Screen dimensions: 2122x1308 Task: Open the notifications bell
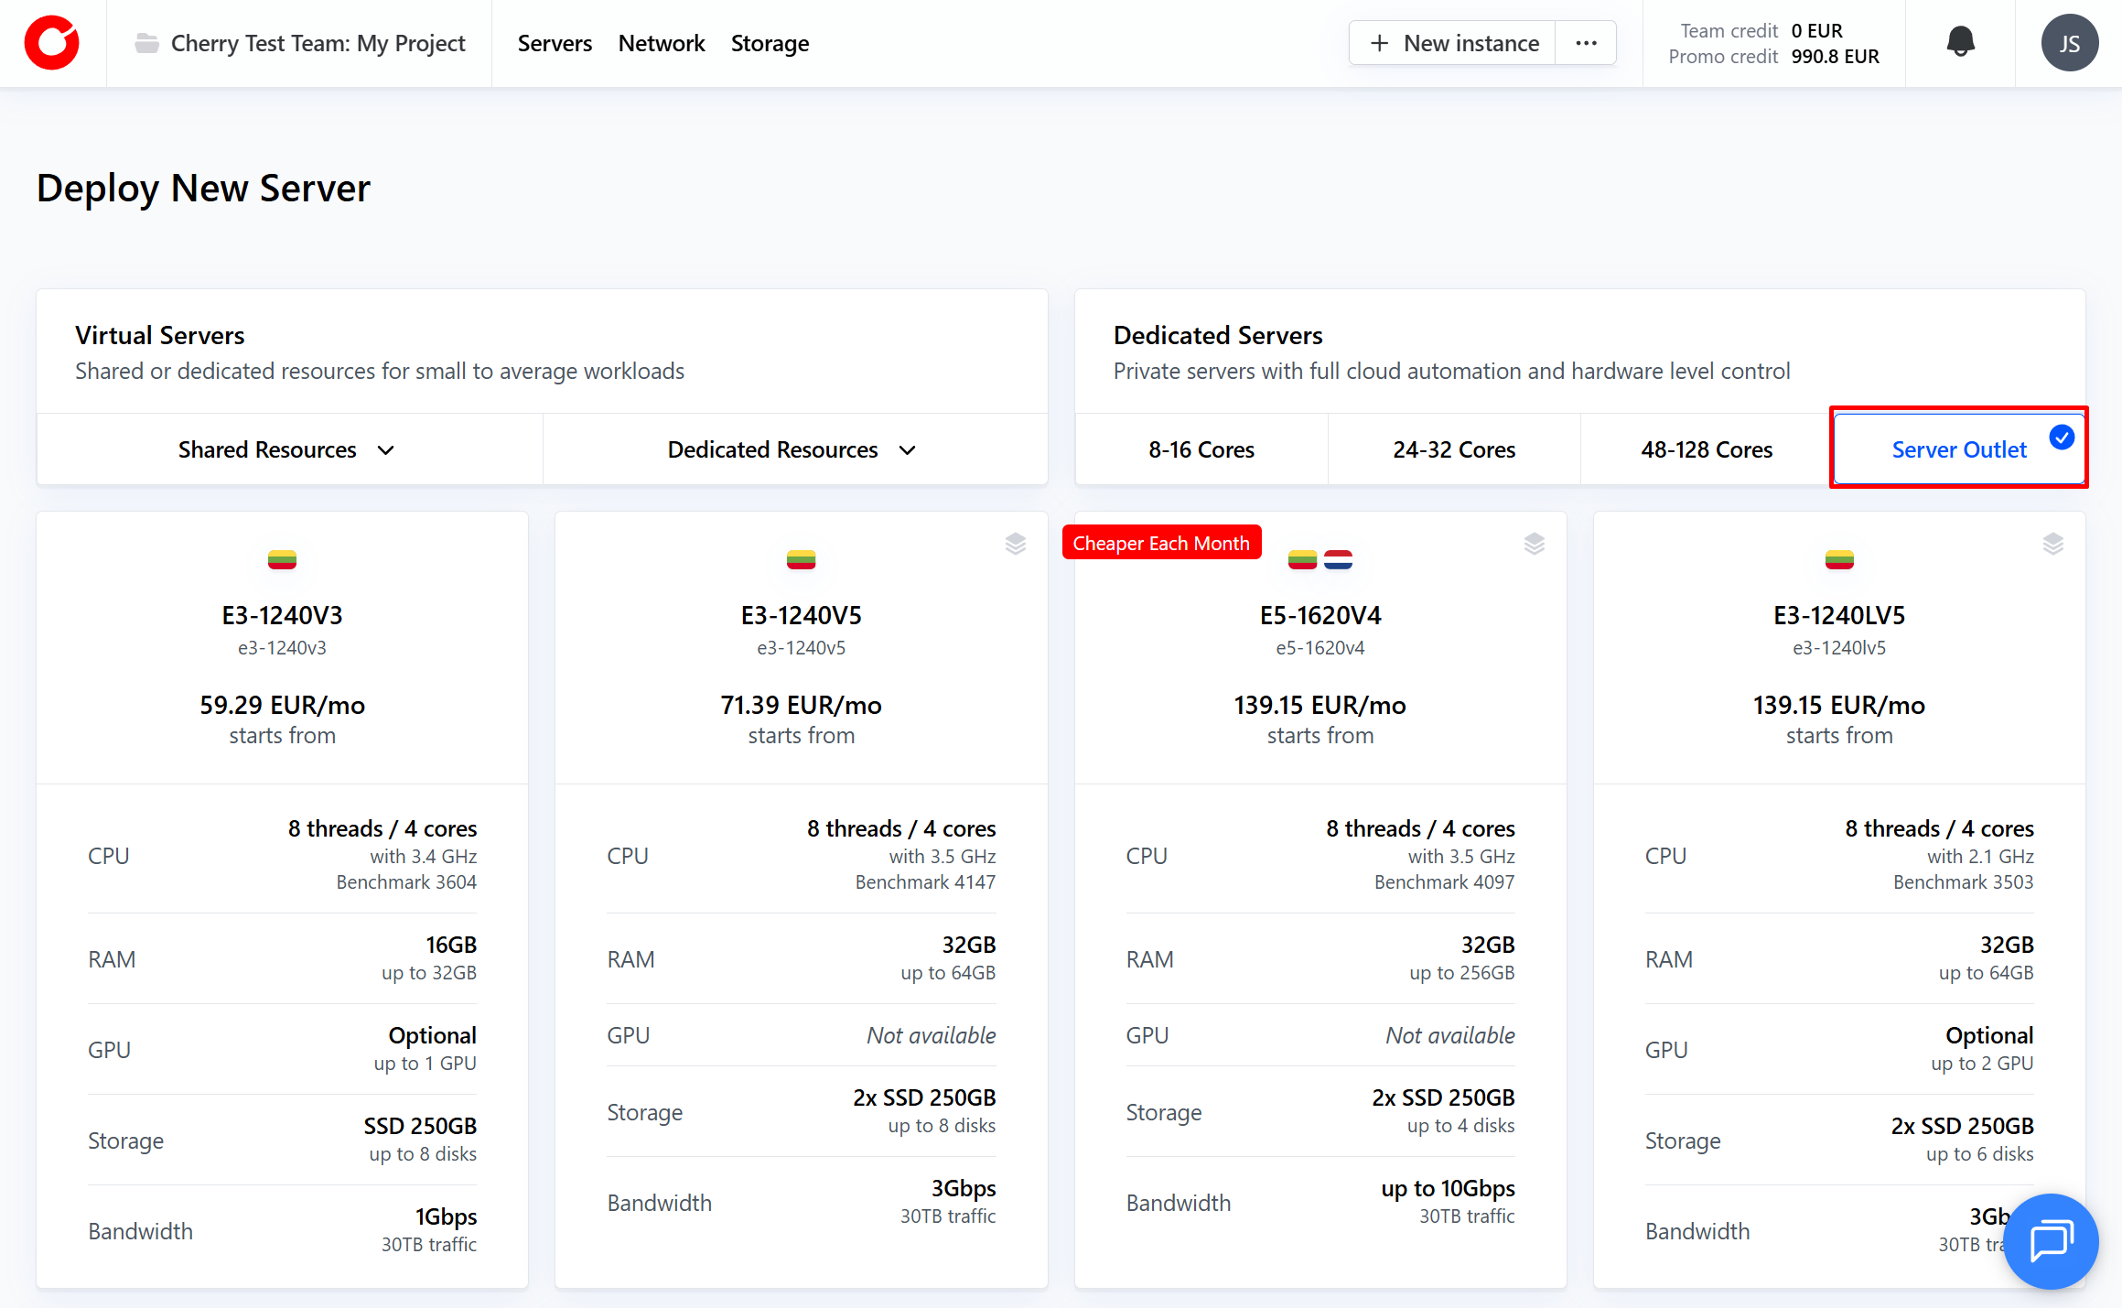pos(1960,42)
